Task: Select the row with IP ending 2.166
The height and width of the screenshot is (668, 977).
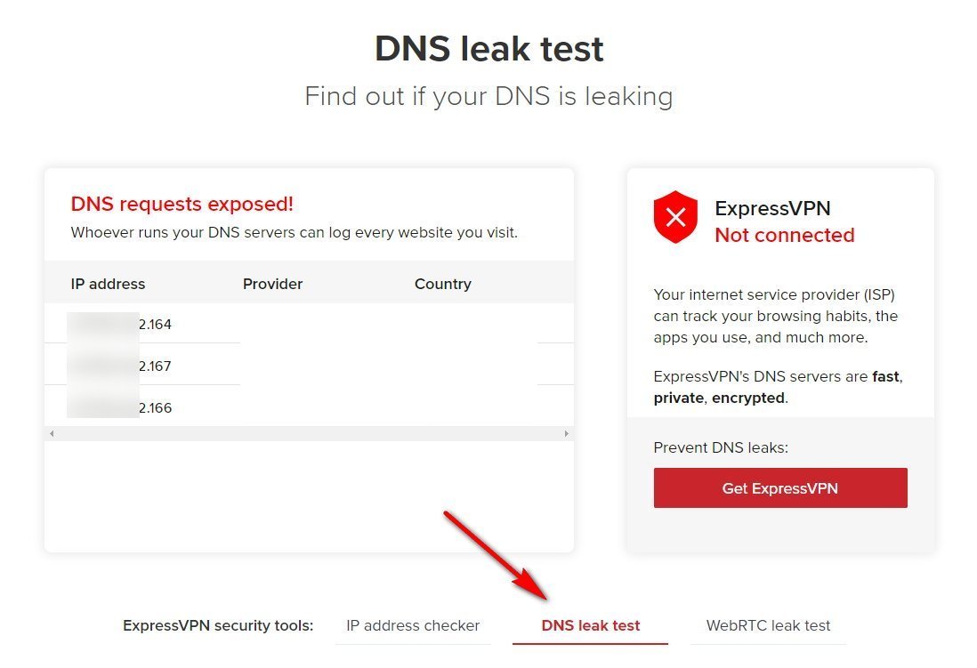Action: pos(309,406)
